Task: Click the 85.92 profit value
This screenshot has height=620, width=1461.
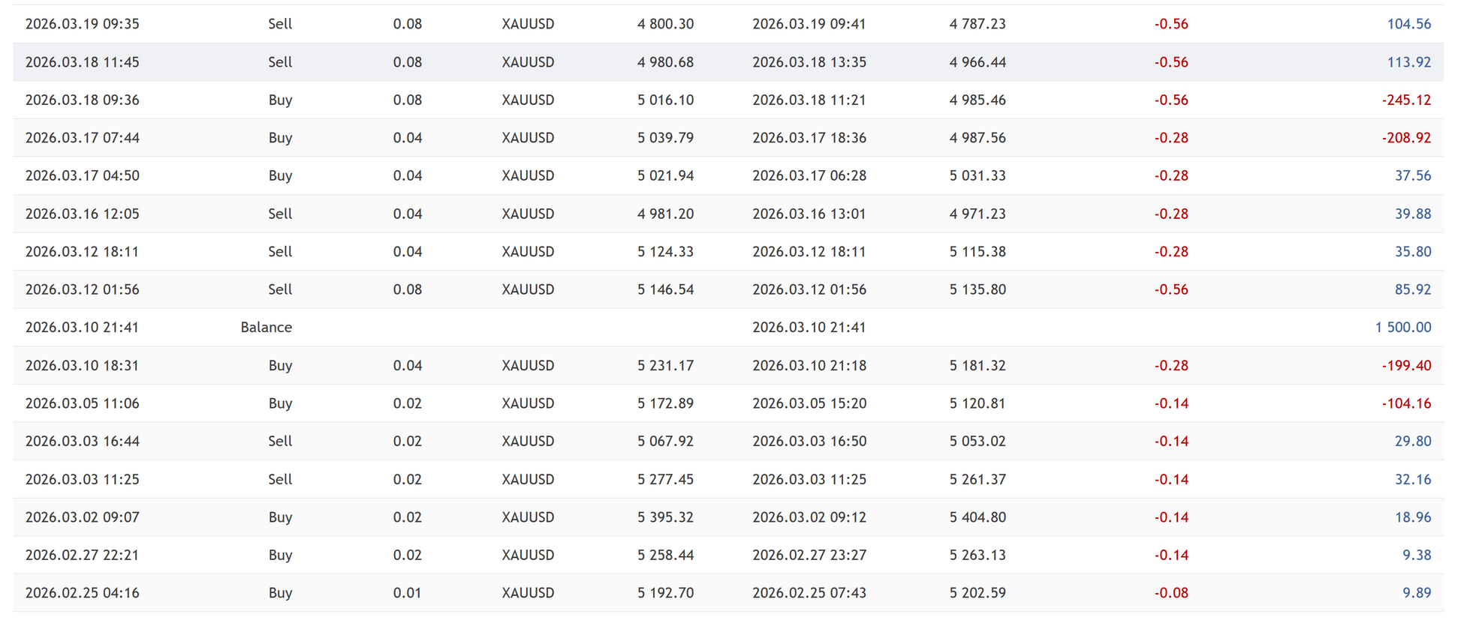Action: coord(1413,289)
